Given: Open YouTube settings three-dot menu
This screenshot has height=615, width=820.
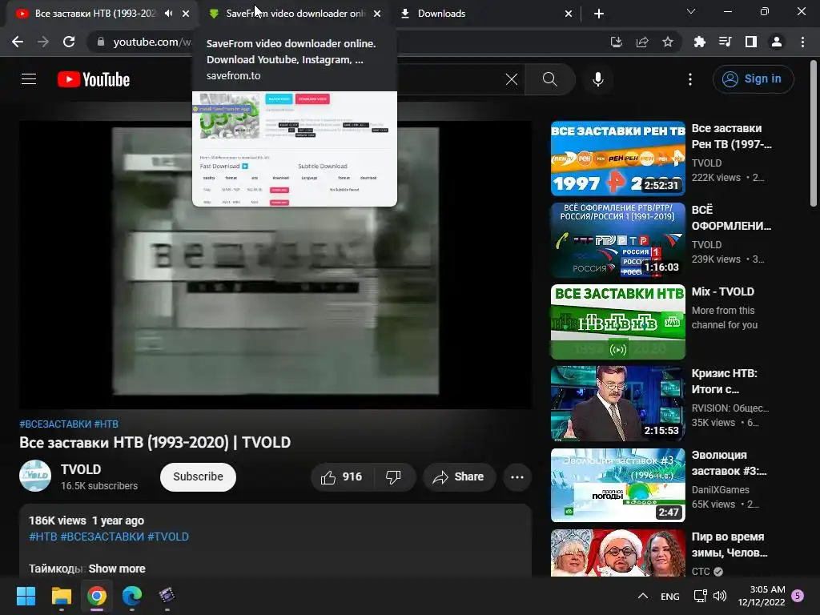Looking at the screenshot, I should click(690, 79).
